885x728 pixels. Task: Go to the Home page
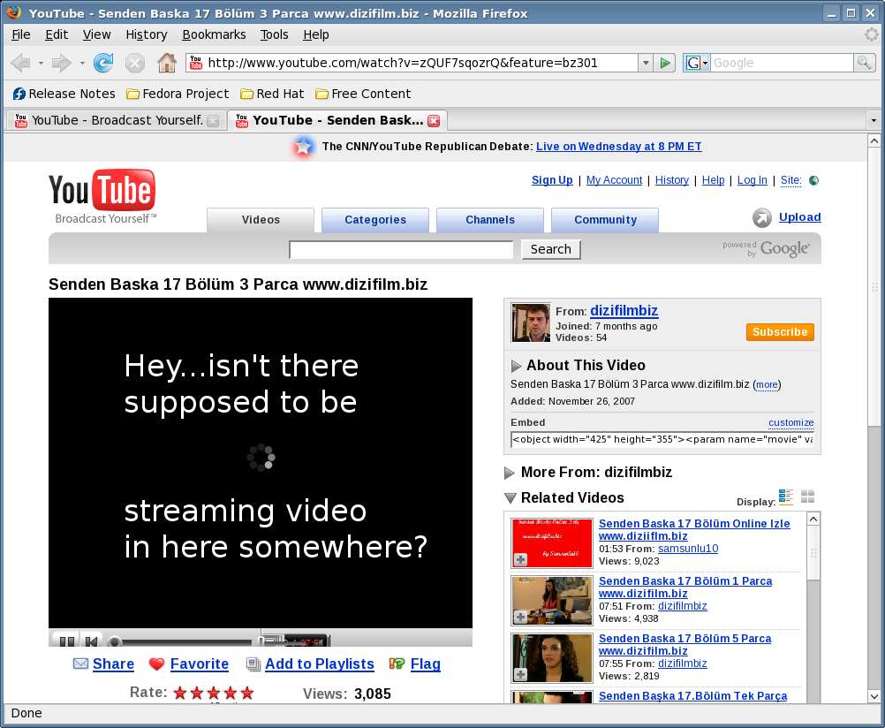click(167, 63)
